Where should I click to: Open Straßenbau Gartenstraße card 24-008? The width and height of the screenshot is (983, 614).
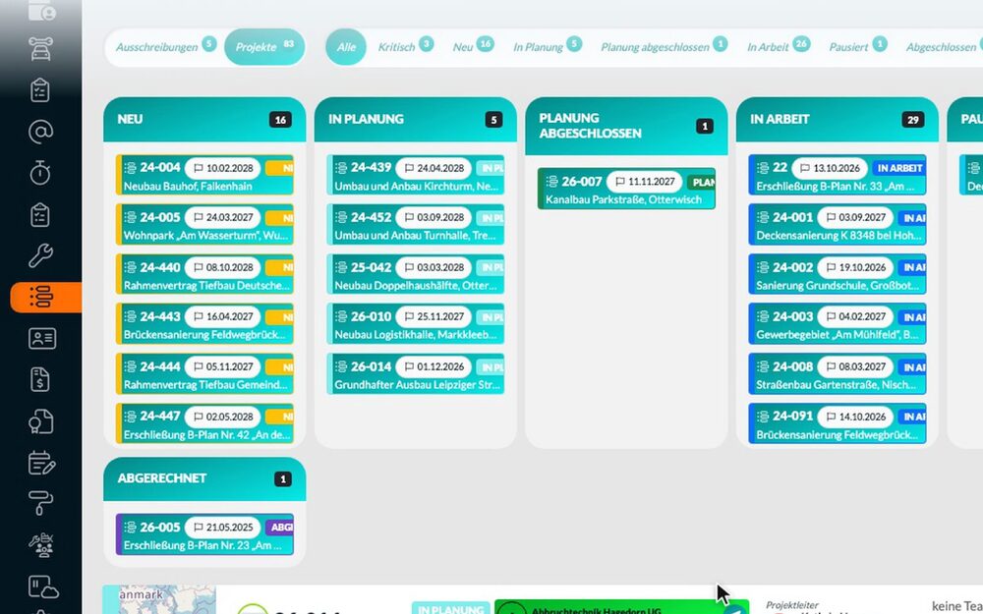[837, 373]
